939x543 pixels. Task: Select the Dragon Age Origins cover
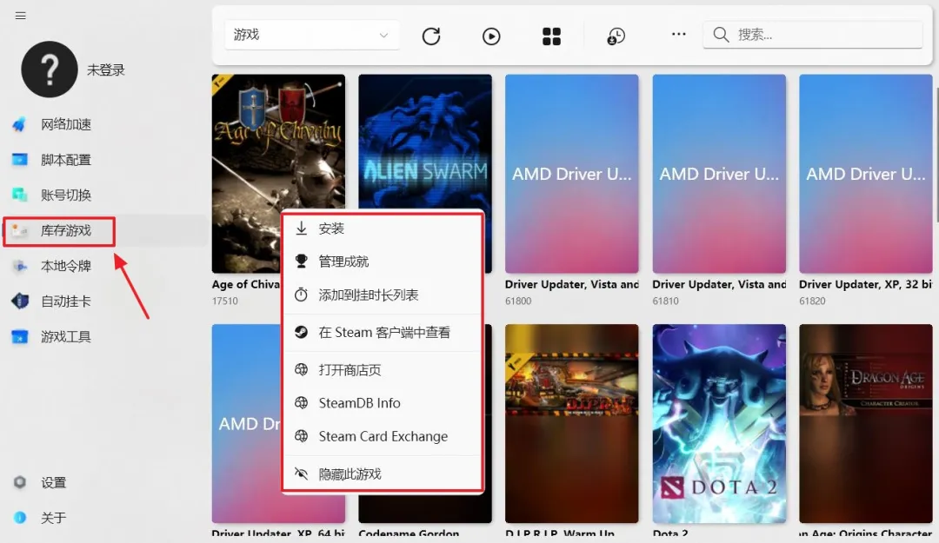click(866, 424)
